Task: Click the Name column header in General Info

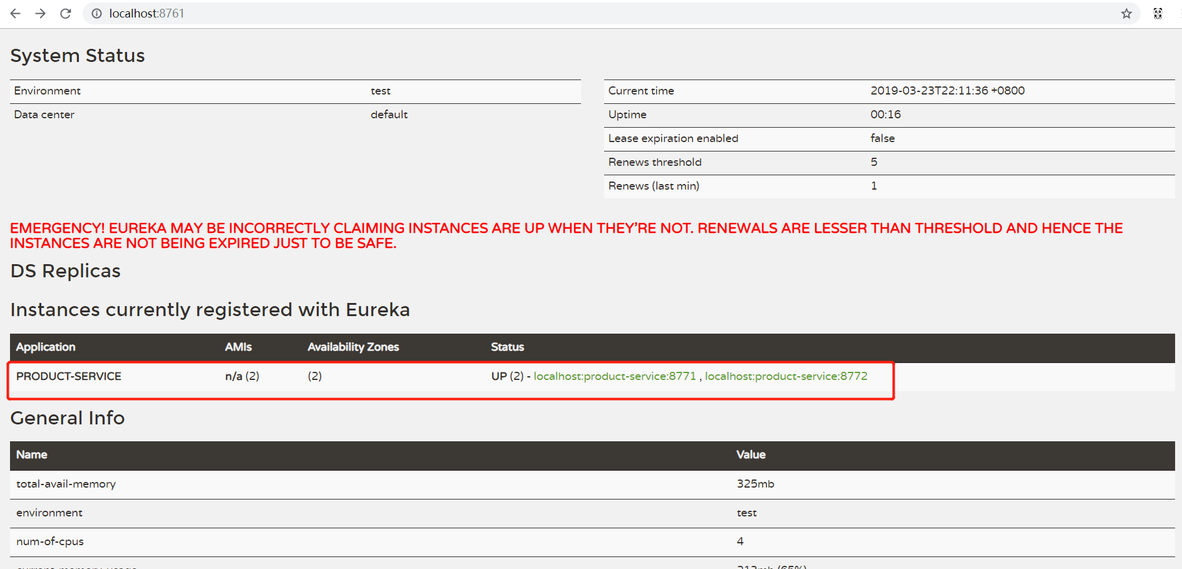Action: point(32,454)
